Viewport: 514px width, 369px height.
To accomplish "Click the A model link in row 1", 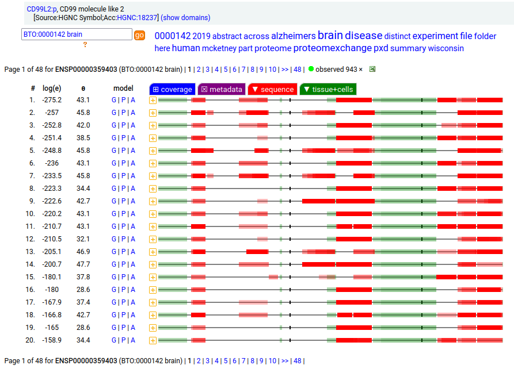I will point(133,100).
